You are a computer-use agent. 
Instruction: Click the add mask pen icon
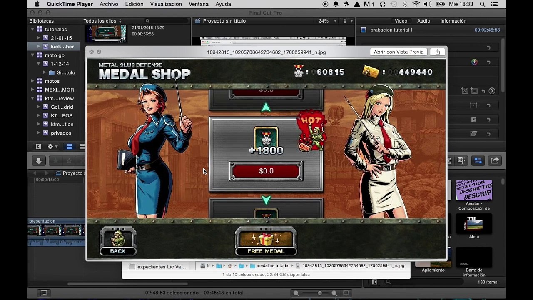click(x=465, y=91)
